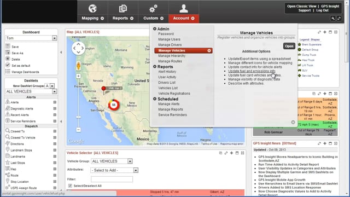
Task: Open the Custom gears icon
Action: 153,9
